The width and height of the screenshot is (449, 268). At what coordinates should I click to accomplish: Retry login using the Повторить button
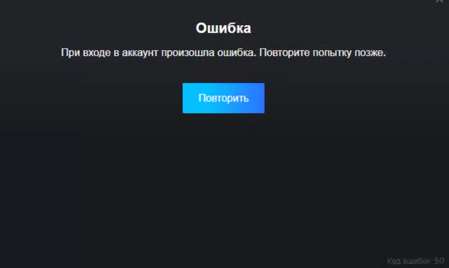[x=224, y=98]
